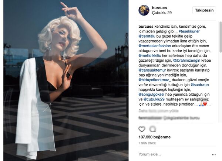
Task: Visit the @mertaslanfashion profile mention
Action: 155,46
